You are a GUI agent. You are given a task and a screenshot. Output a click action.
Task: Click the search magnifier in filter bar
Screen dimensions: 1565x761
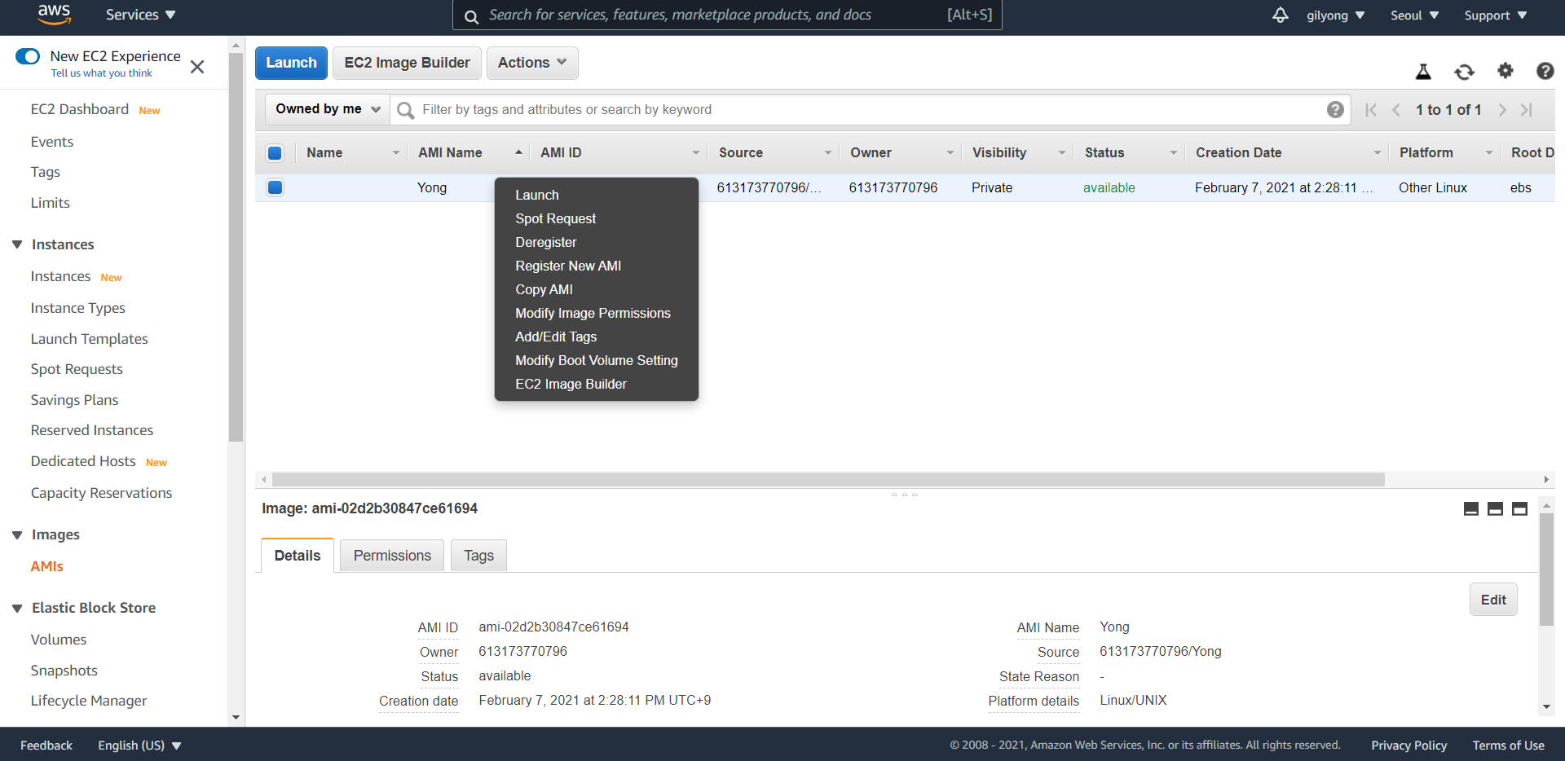405,110
